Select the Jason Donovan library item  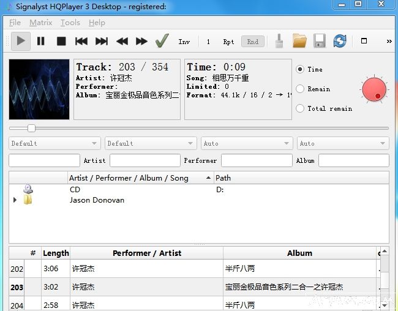[97, 200]
